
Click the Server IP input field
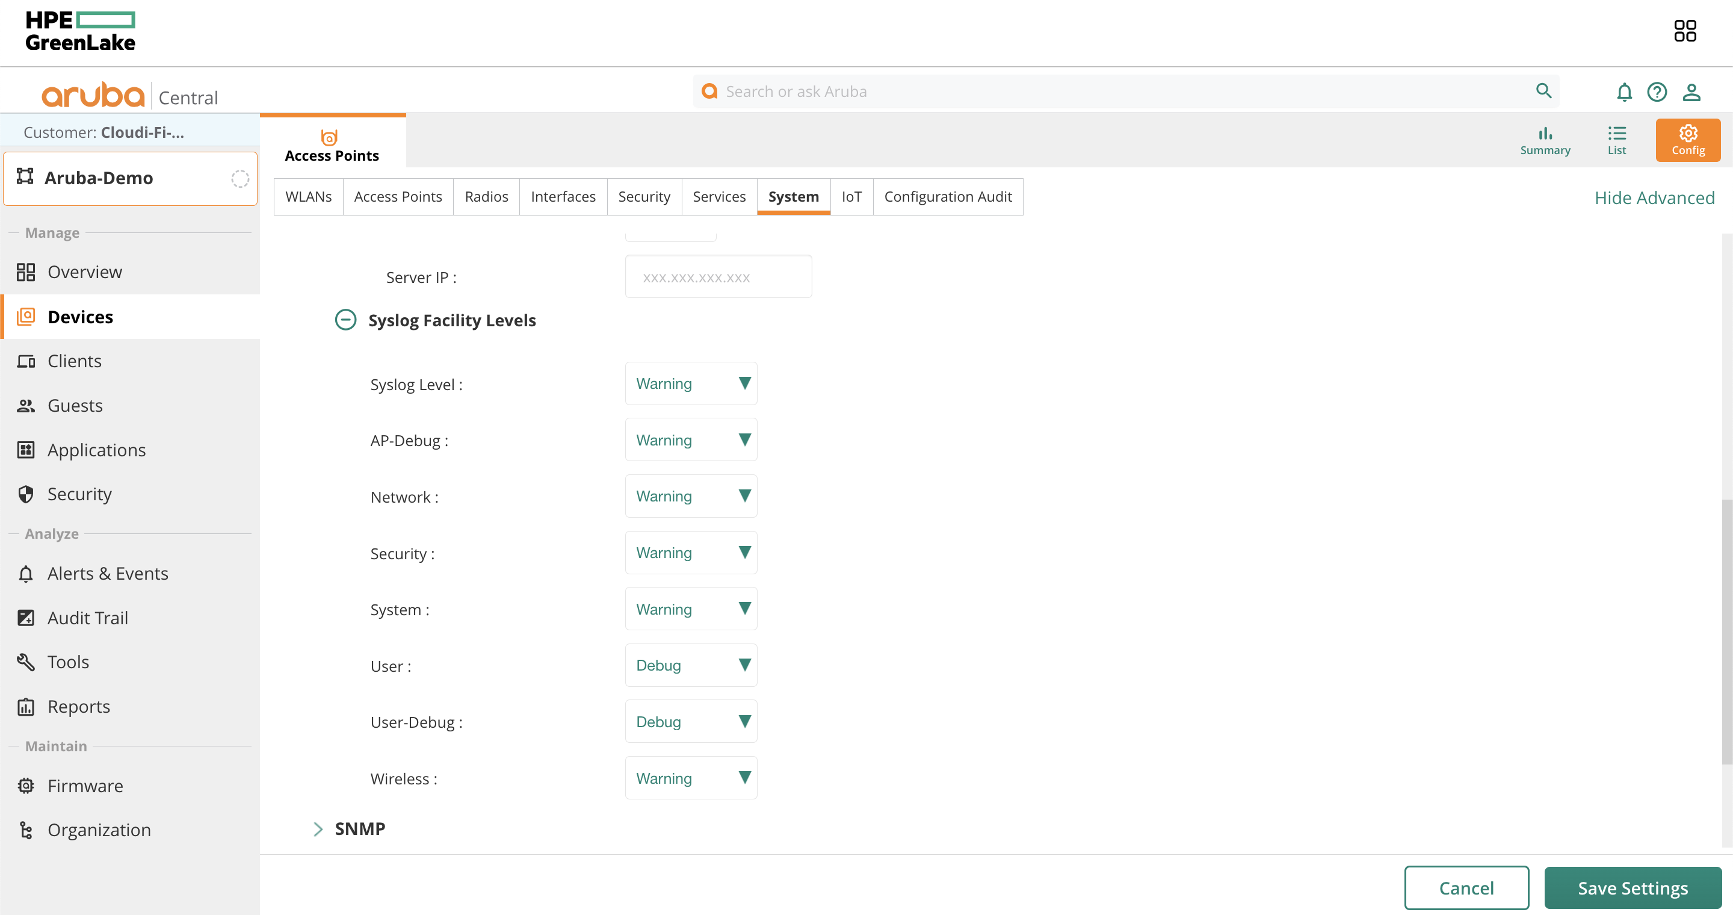[x=718, y=276]
